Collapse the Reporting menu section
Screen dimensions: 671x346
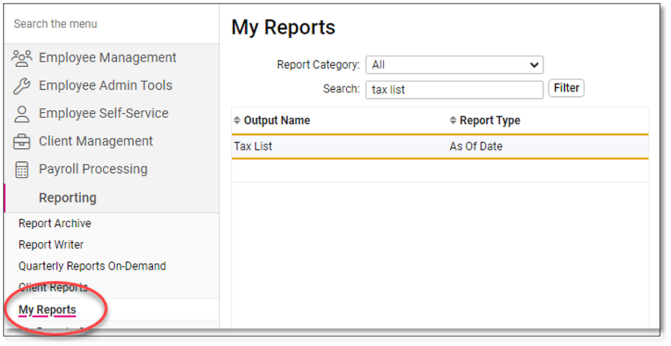tap(67, 198)
